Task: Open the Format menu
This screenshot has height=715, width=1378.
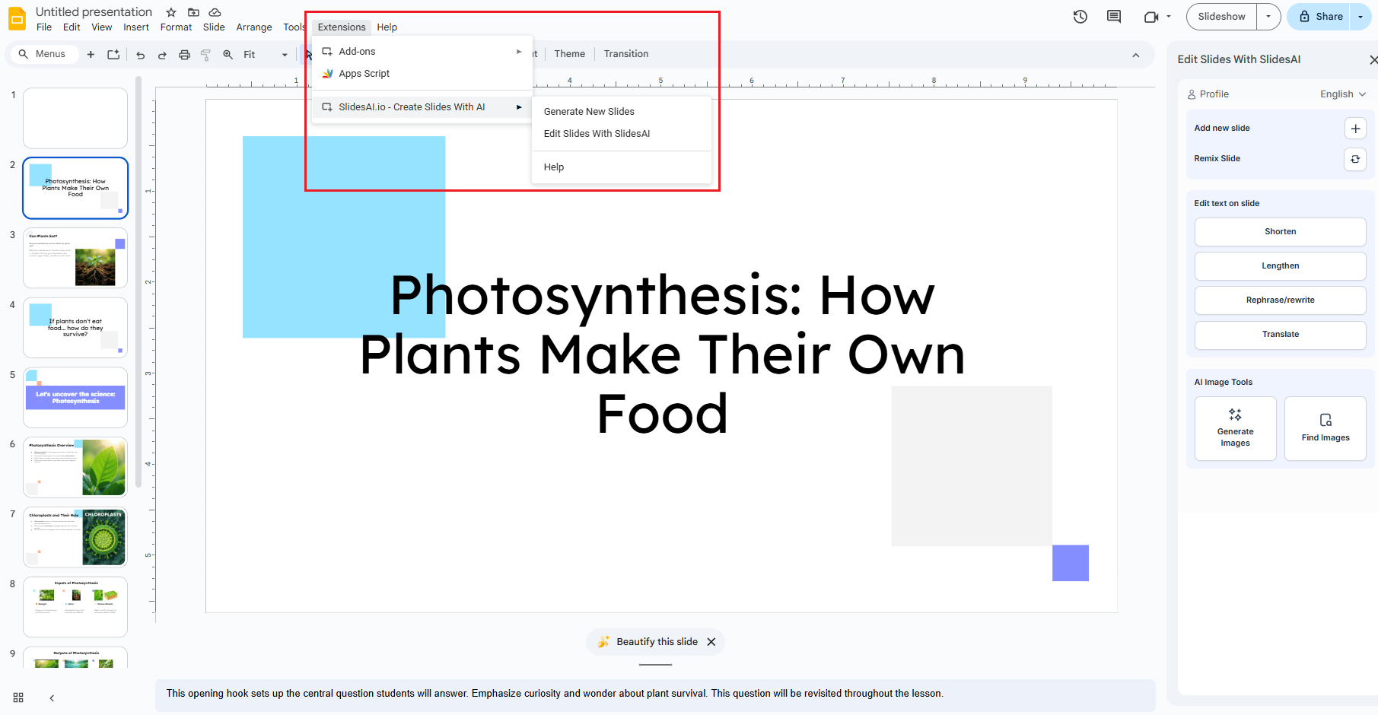Action: [x=176, y=27]
